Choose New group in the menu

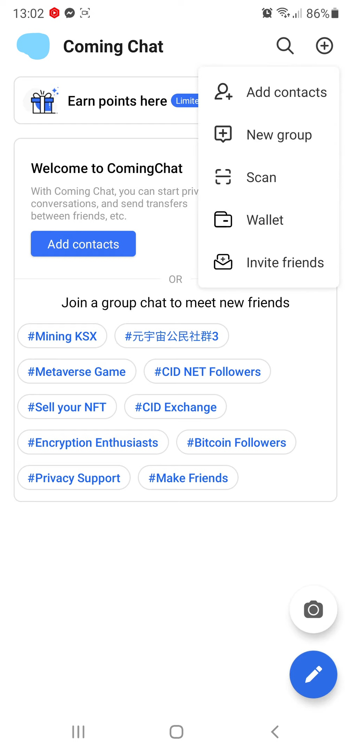[279, 135]
